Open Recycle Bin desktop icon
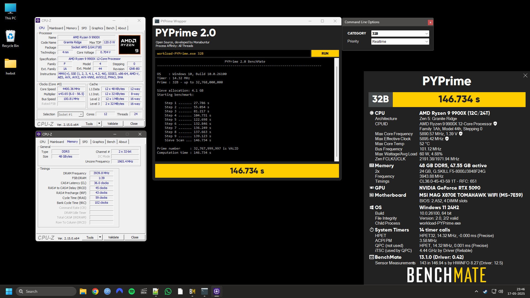Screen dimensions: 530x298 (10, 39)
